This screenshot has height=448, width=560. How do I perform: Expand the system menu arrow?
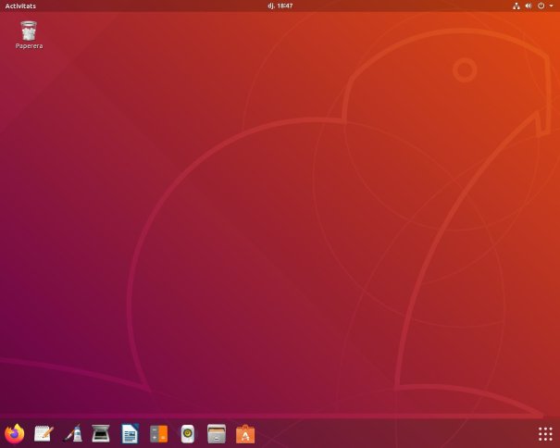pyautogui.click(x=551, y=6)
